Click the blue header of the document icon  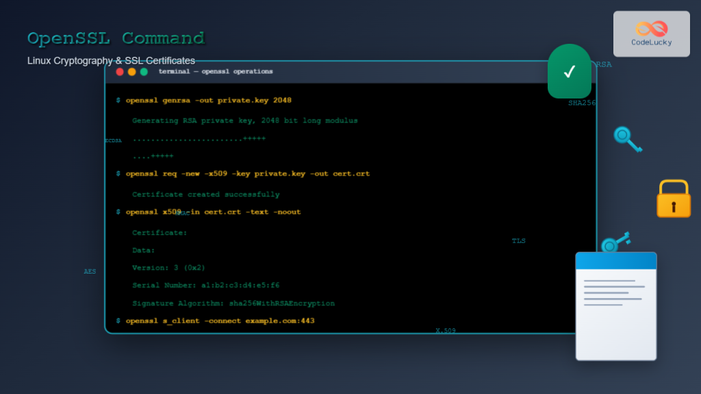[x=615, y=261]
